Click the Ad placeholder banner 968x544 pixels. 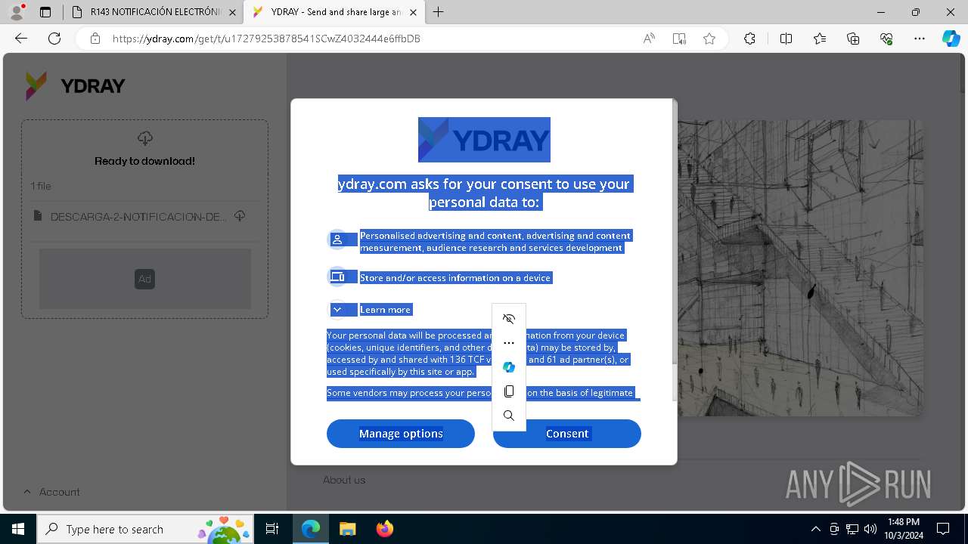[x=145, y=279]
